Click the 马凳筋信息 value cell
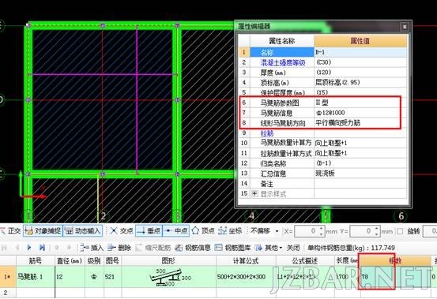This screenshot has width=437, height=299. pos(360,113)
